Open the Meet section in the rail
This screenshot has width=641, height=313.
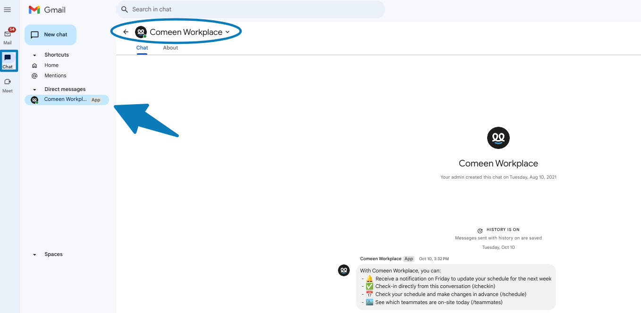8,85
